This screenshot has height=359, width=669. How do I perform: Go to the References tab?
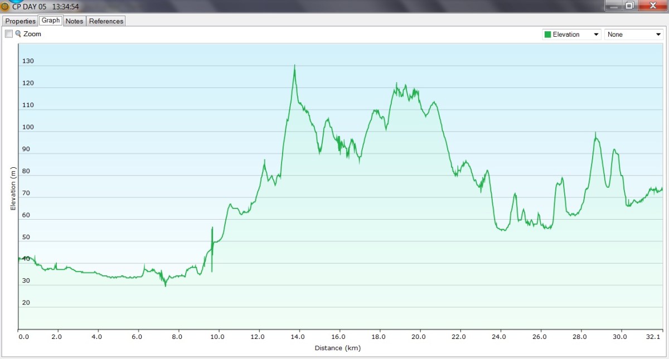coord(106,21)
